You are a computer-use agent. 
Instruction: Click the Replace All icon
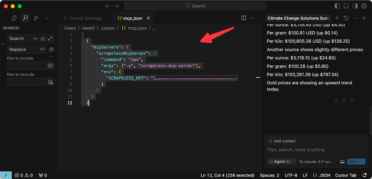[51, 49]
